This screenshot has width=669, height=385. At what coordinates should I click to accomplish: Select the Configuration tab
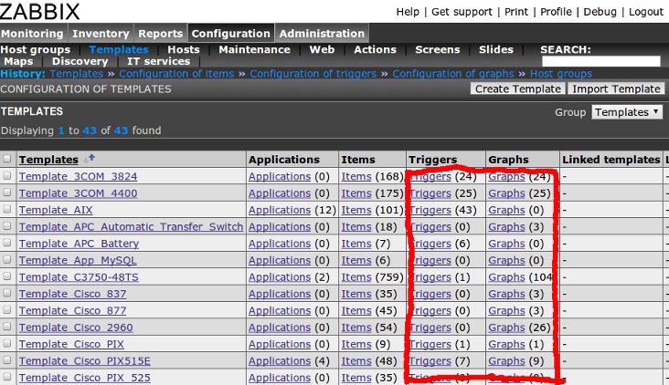coord(231,33)
